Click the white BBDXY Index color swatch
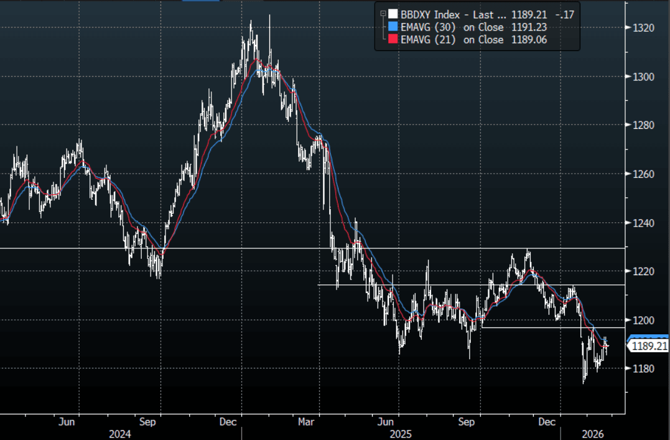670x440 pixels. pyautogui.click(x=392, y=14)
